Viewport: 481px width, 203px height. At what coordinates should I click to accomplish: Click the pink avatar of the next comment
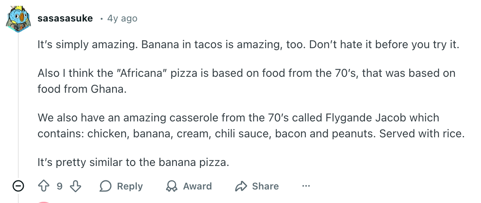[x=44, y=201]
